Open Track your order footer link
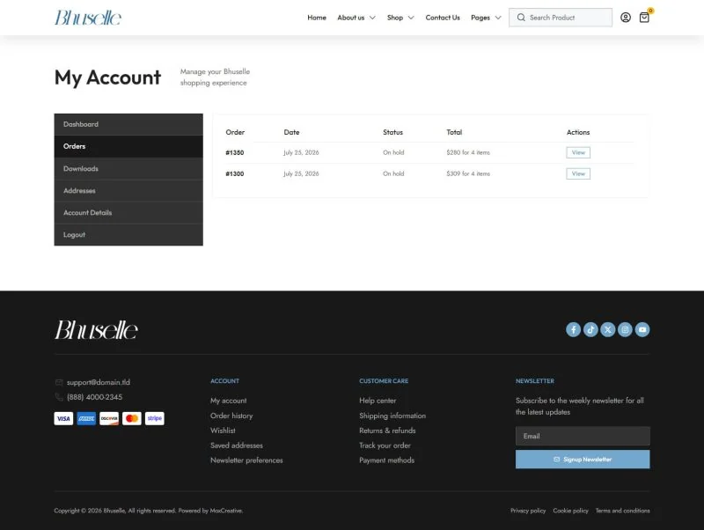The image size is (704, 530). 385,445
